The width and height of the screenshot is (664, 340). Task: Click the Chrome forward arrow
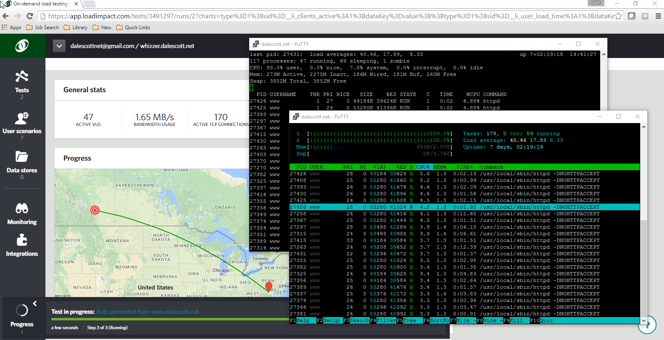click(18, 16)
